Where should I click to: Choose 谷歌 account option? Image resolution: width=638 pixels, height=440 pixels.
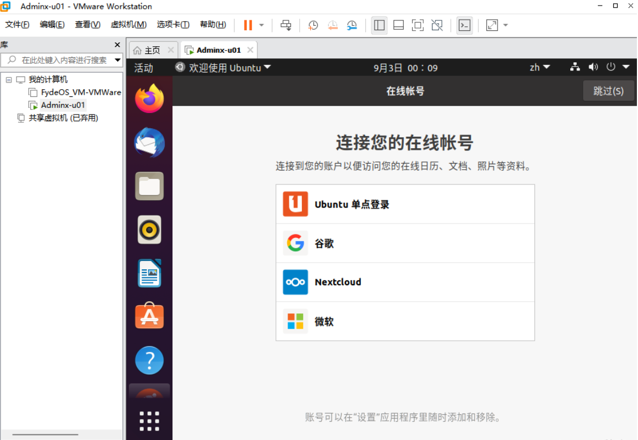coord(405,243)
